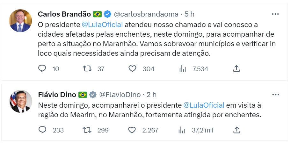The width and height of the screenshot is (291, 143).
Task: Open @LulaOficial mention in Dino's tweet
Action: pyautogui.click(x=204, y=105)
